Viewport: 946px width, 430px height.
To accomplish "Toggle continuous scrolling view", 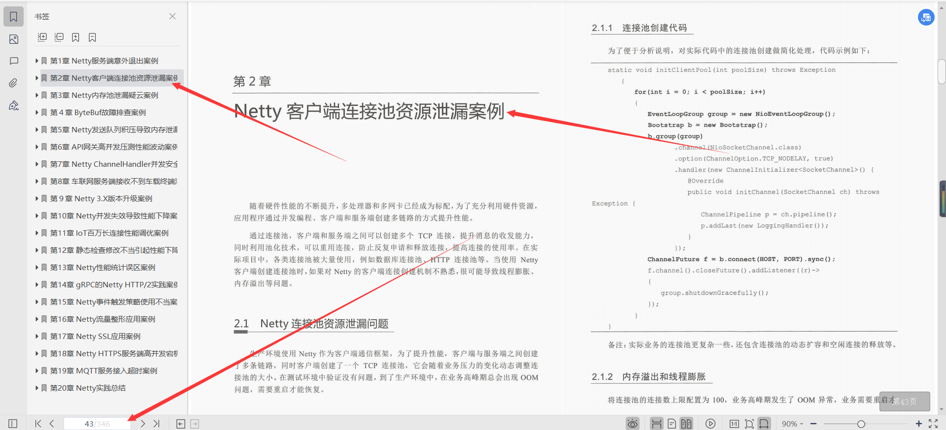I will click(657, 424).
